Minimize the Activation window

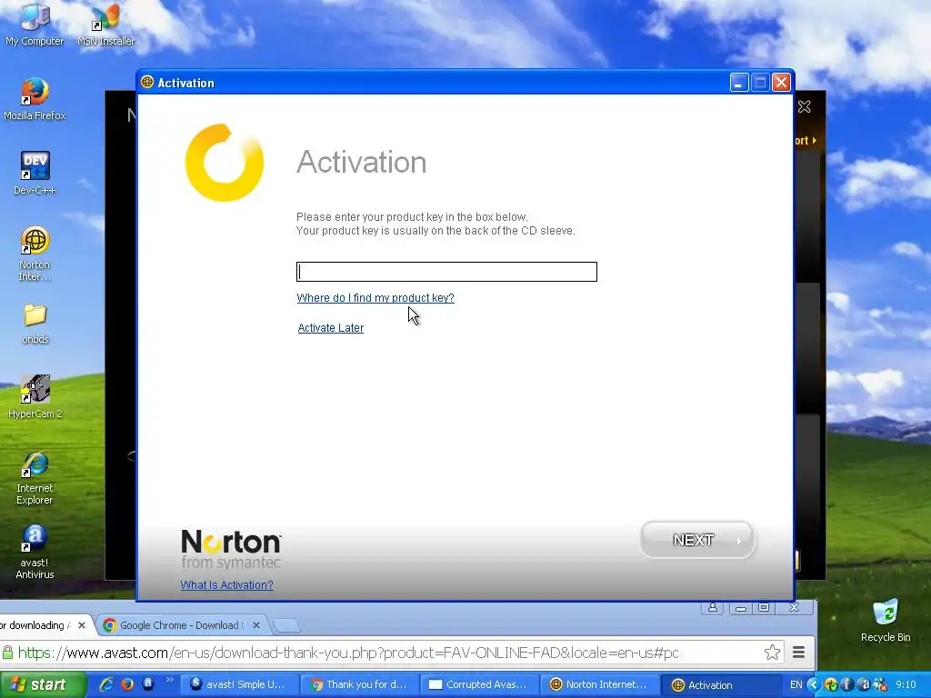tap(738, 83)
